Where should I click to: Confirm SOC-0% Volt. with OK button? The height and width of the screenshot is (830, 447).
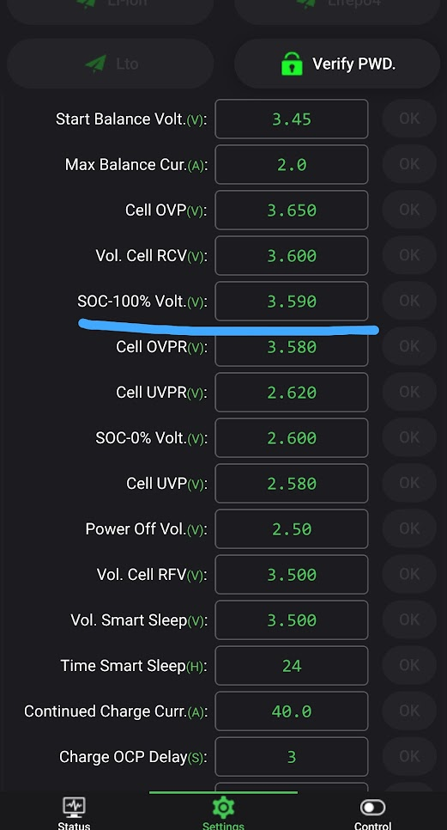[x=409, y=437]
